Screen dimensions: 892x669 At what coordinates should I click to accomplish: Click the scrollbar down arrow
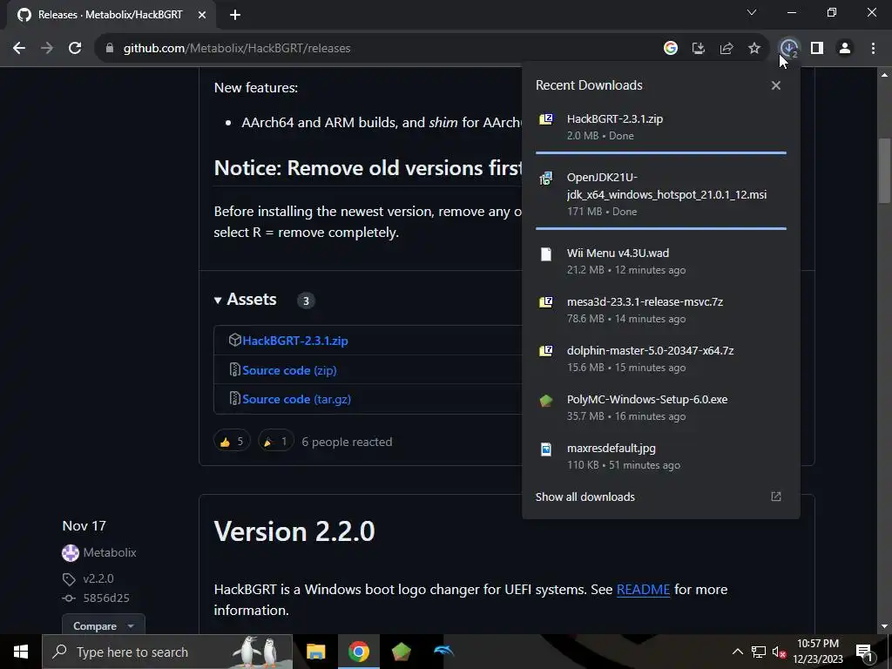(x=884, y=627)
